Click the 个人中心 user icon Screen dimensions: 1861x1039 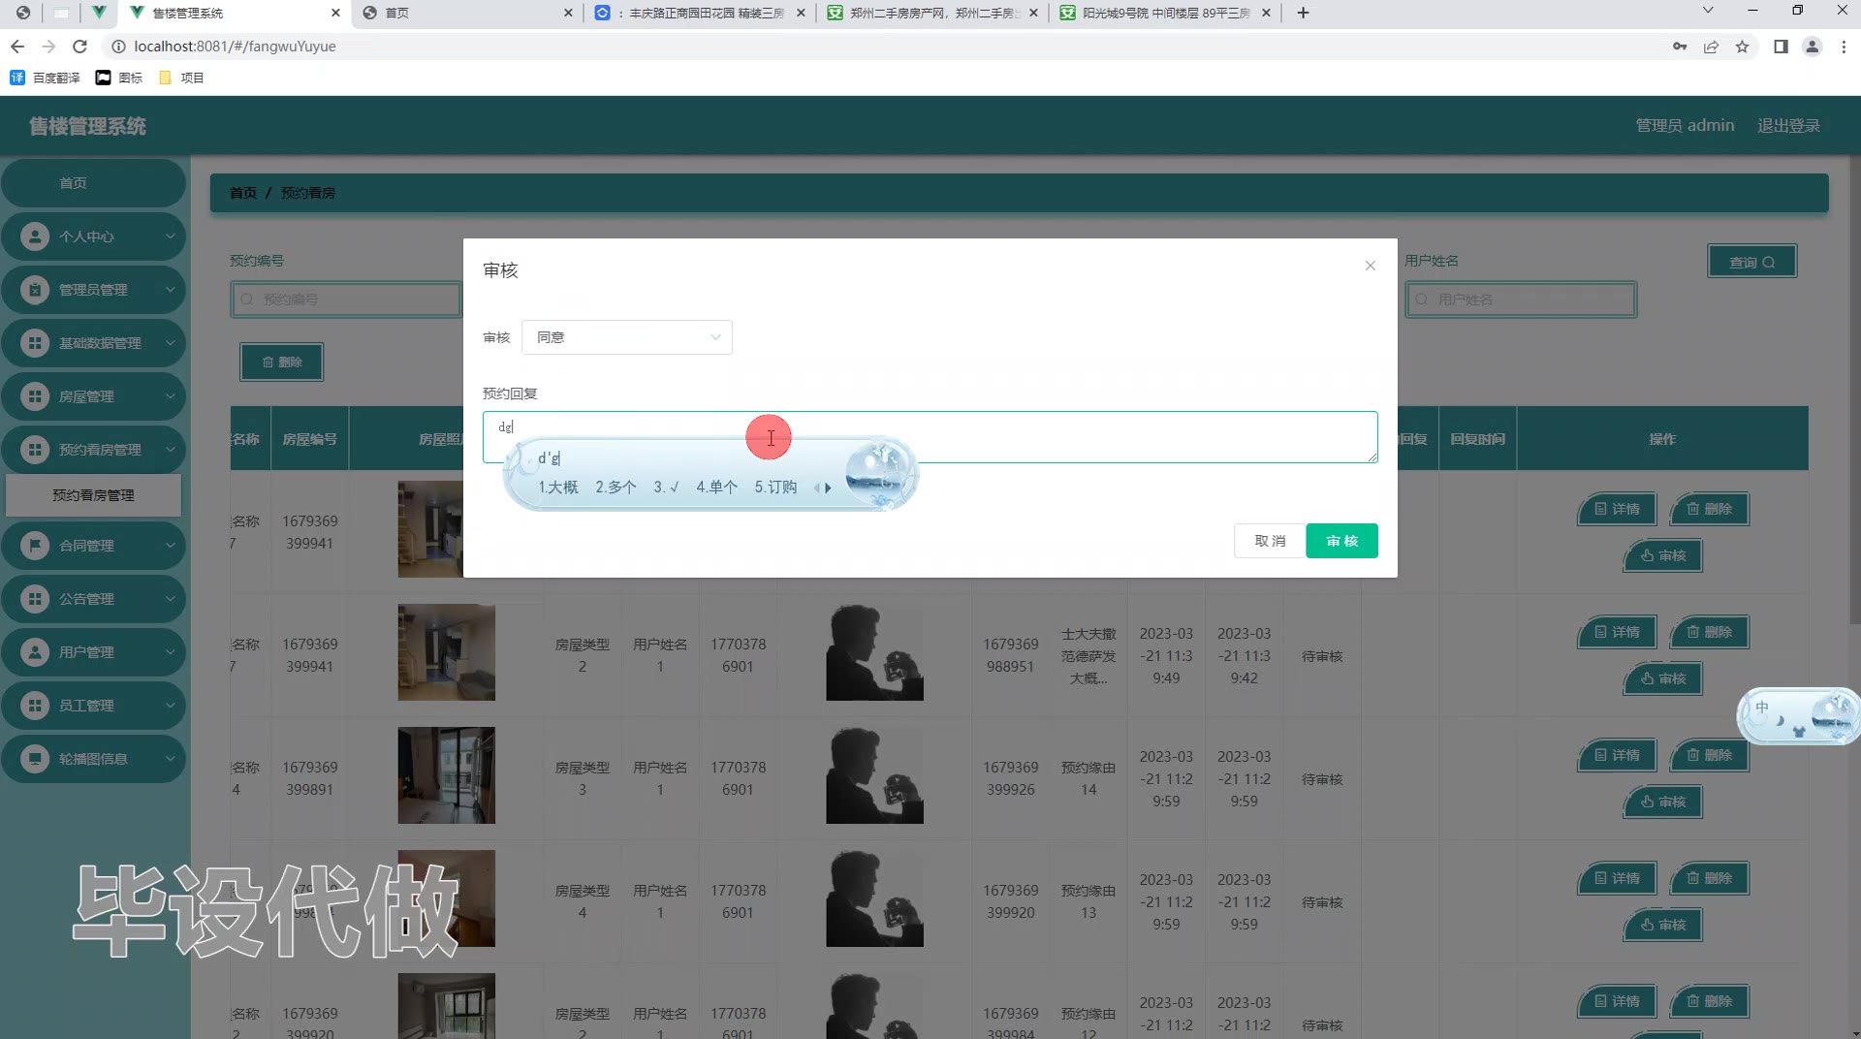[x=35, y=236]
